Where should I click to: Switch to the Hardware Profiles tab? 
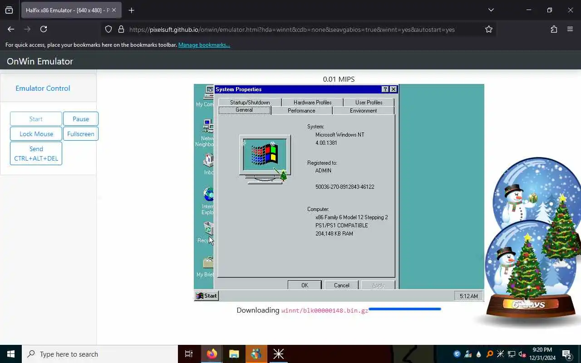tap(312, 103)
